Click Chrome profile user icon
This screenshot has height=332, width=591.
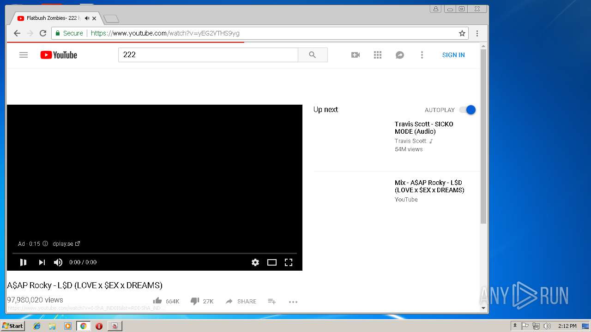click(x=435, y=9)
